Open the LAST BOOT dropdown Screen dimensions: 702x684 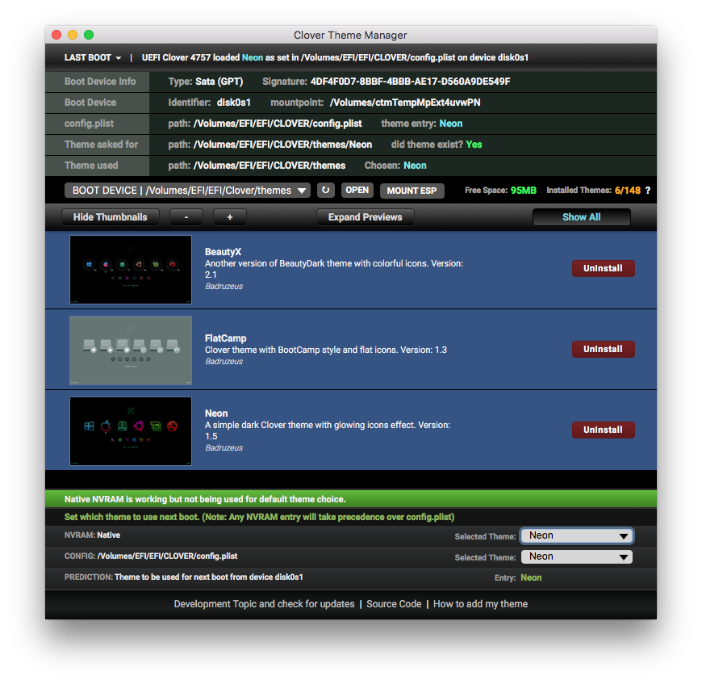pyautogui.click(x=93, y=58)
